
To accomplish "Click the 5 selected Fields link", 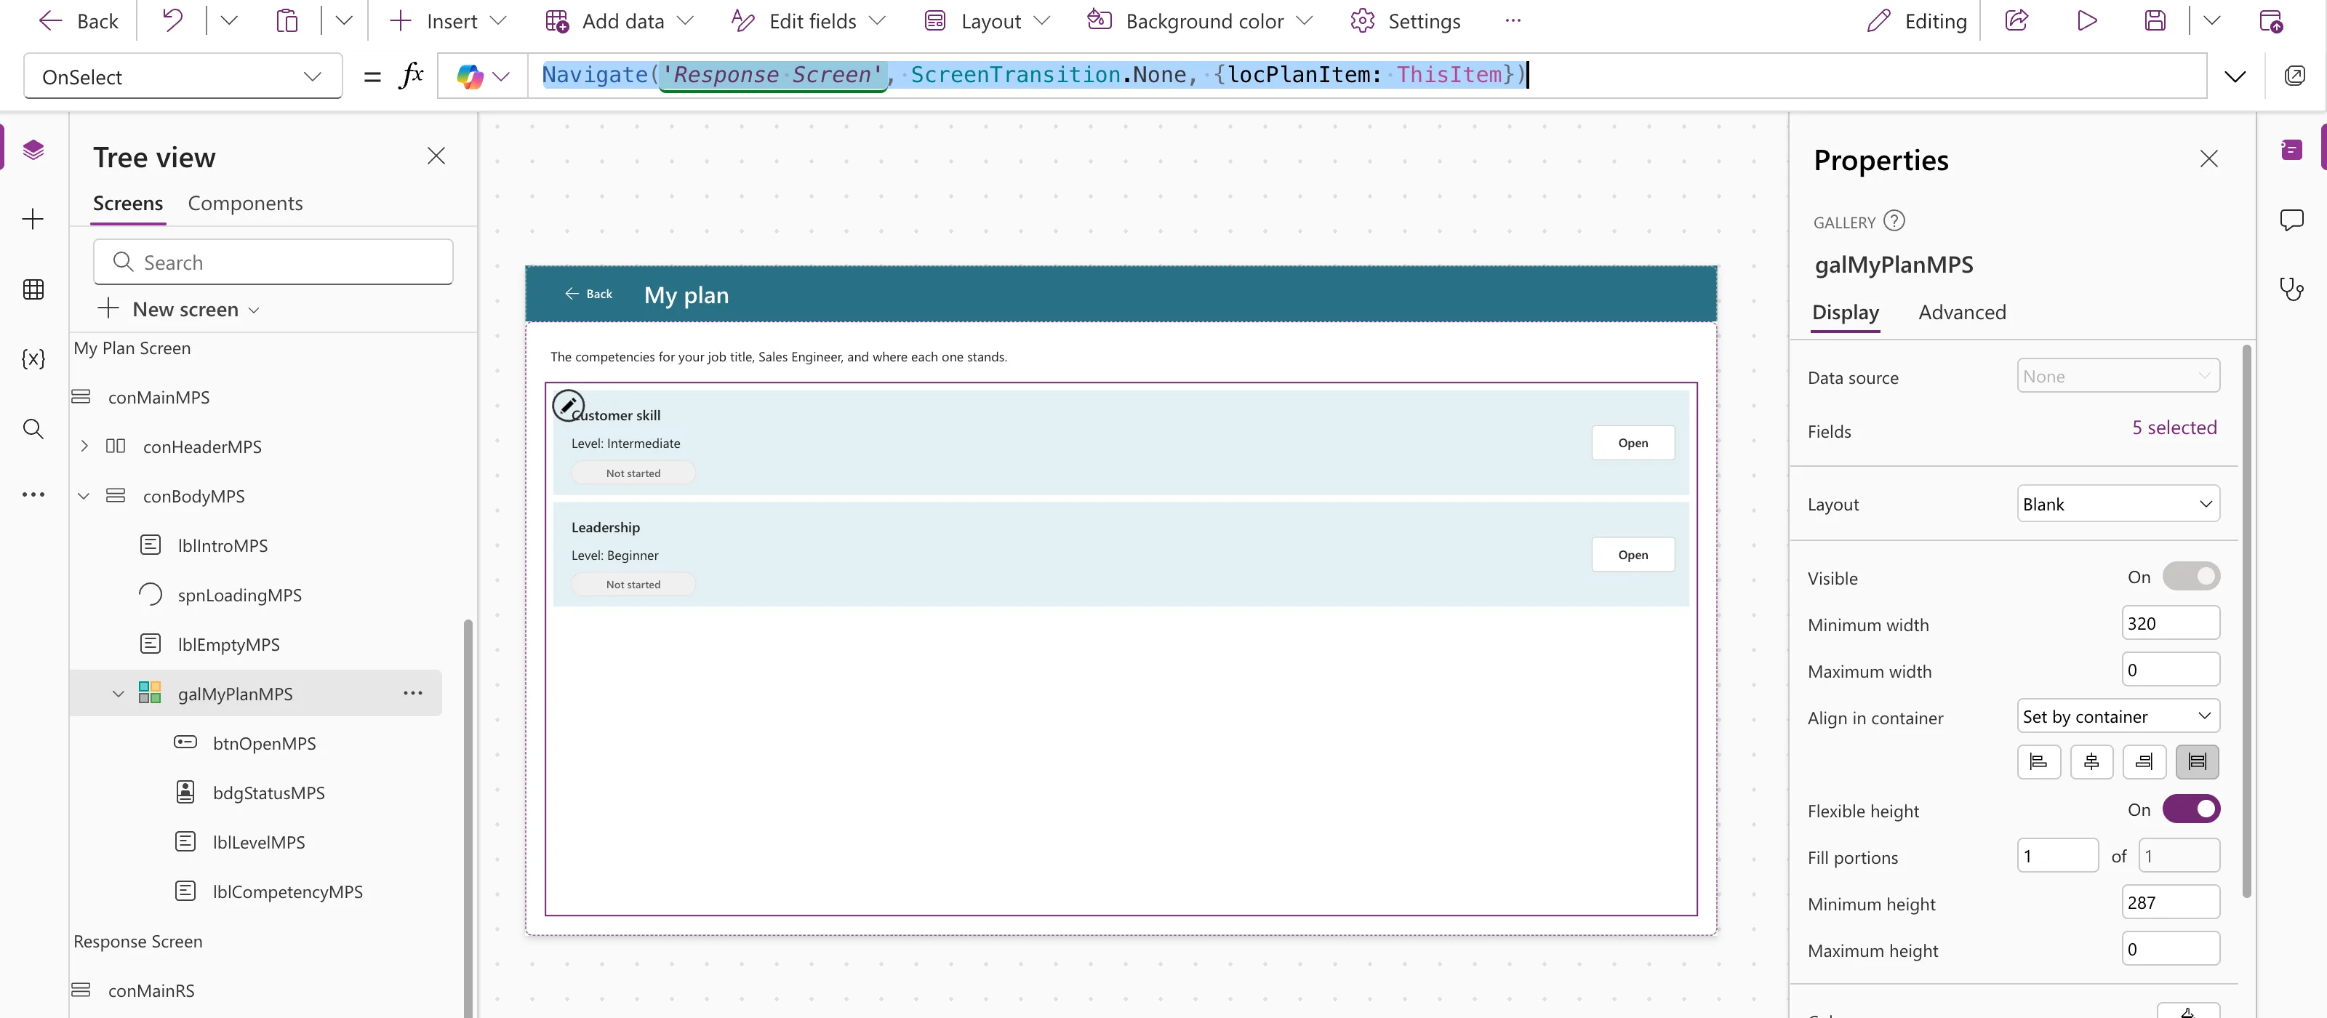I will [2174, 428].
